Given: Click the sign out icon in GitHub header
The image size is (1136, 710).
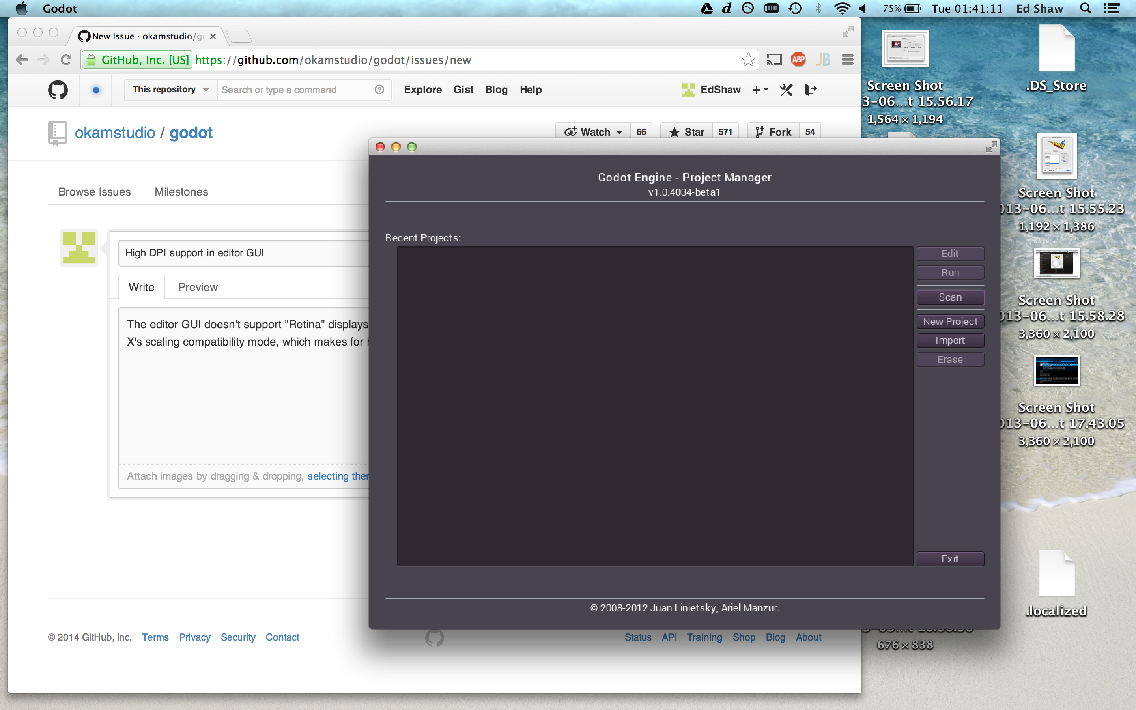Looking at the screenshot, I should [810, 89].
